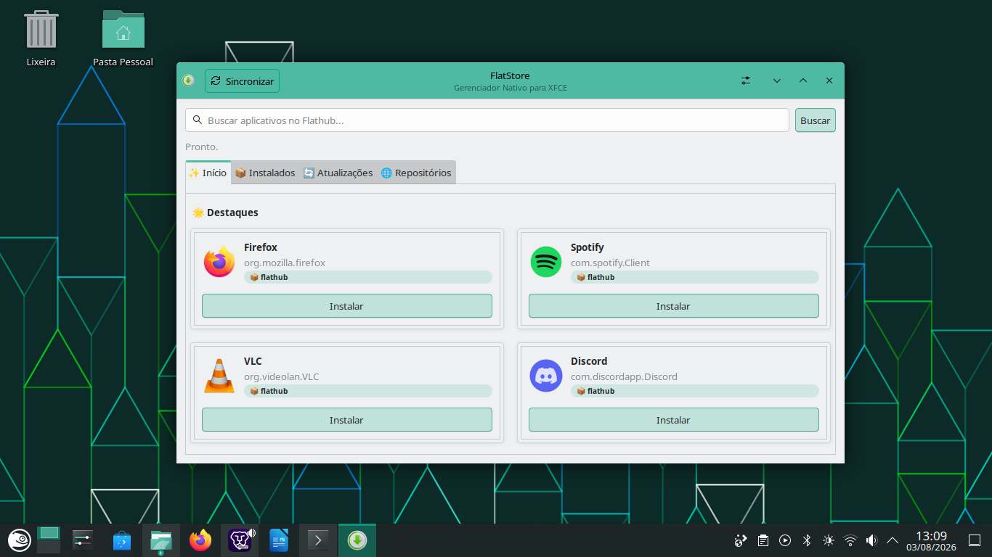The width and height of the screenshot is (992, 557).
Task: Open the purple lion app in the taskbar
Action: [x=240, y=540]
